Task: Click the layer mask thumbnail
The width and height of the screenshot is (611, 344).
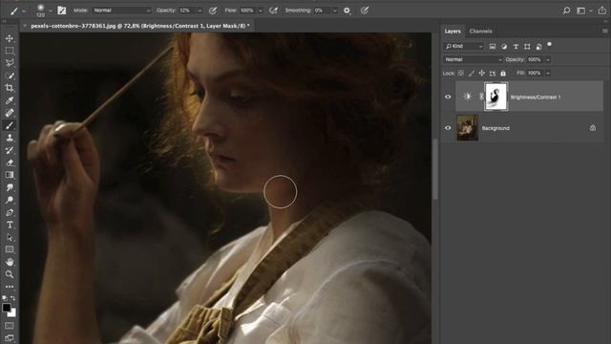Action: 496,97
